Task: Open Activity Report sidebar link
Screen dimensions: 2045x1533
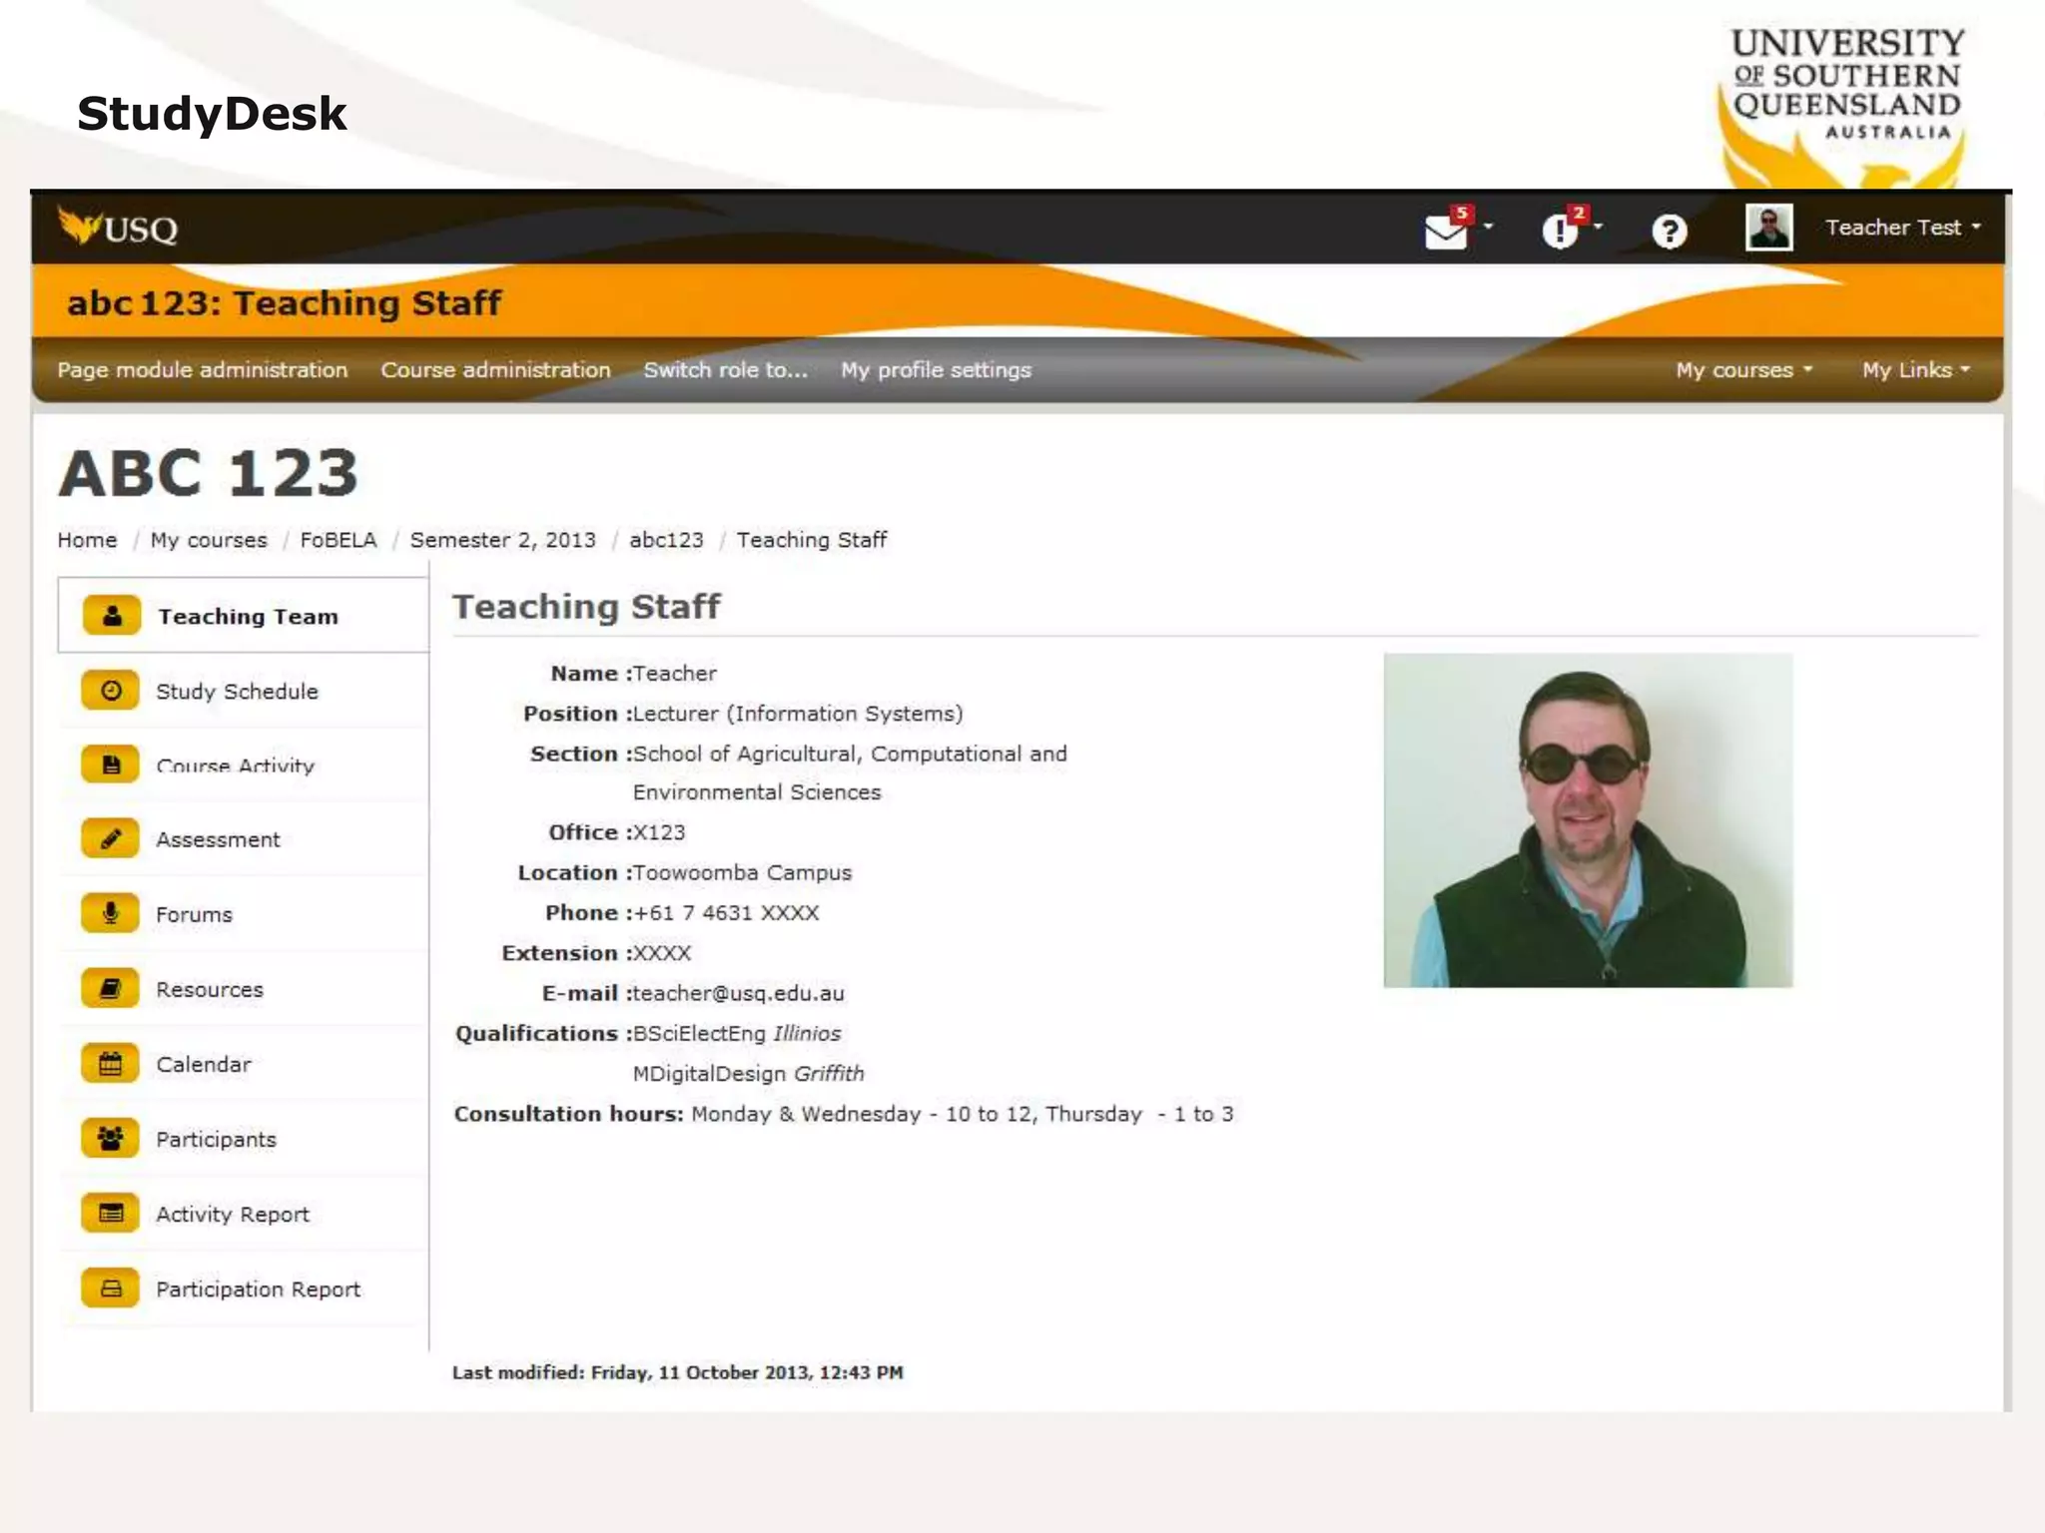Action: pyautogui.click(x=233, y=1215)
